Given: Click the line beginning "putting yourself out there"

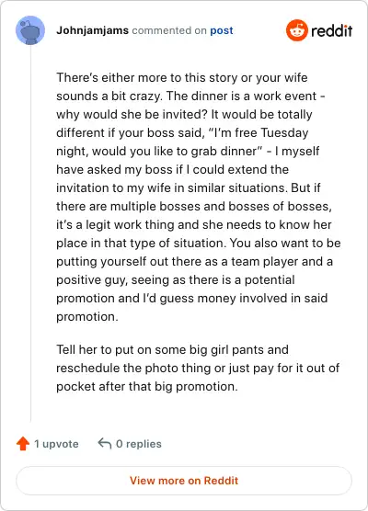Looking at the screenshot, I should 194,261.
